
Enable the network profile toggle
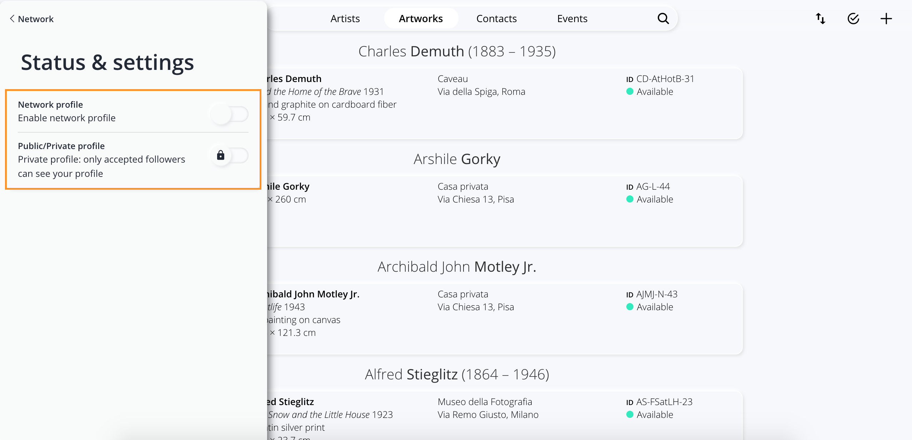(229, 114)
